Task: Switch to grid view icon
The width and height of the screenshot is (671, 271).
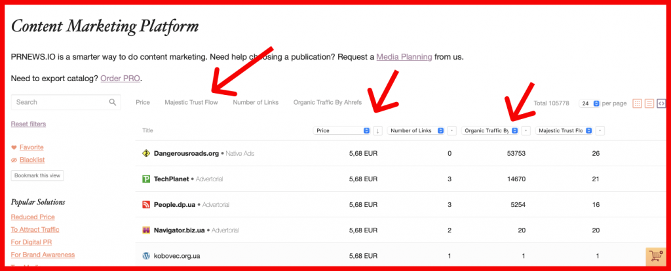Action: coord(637,103)
